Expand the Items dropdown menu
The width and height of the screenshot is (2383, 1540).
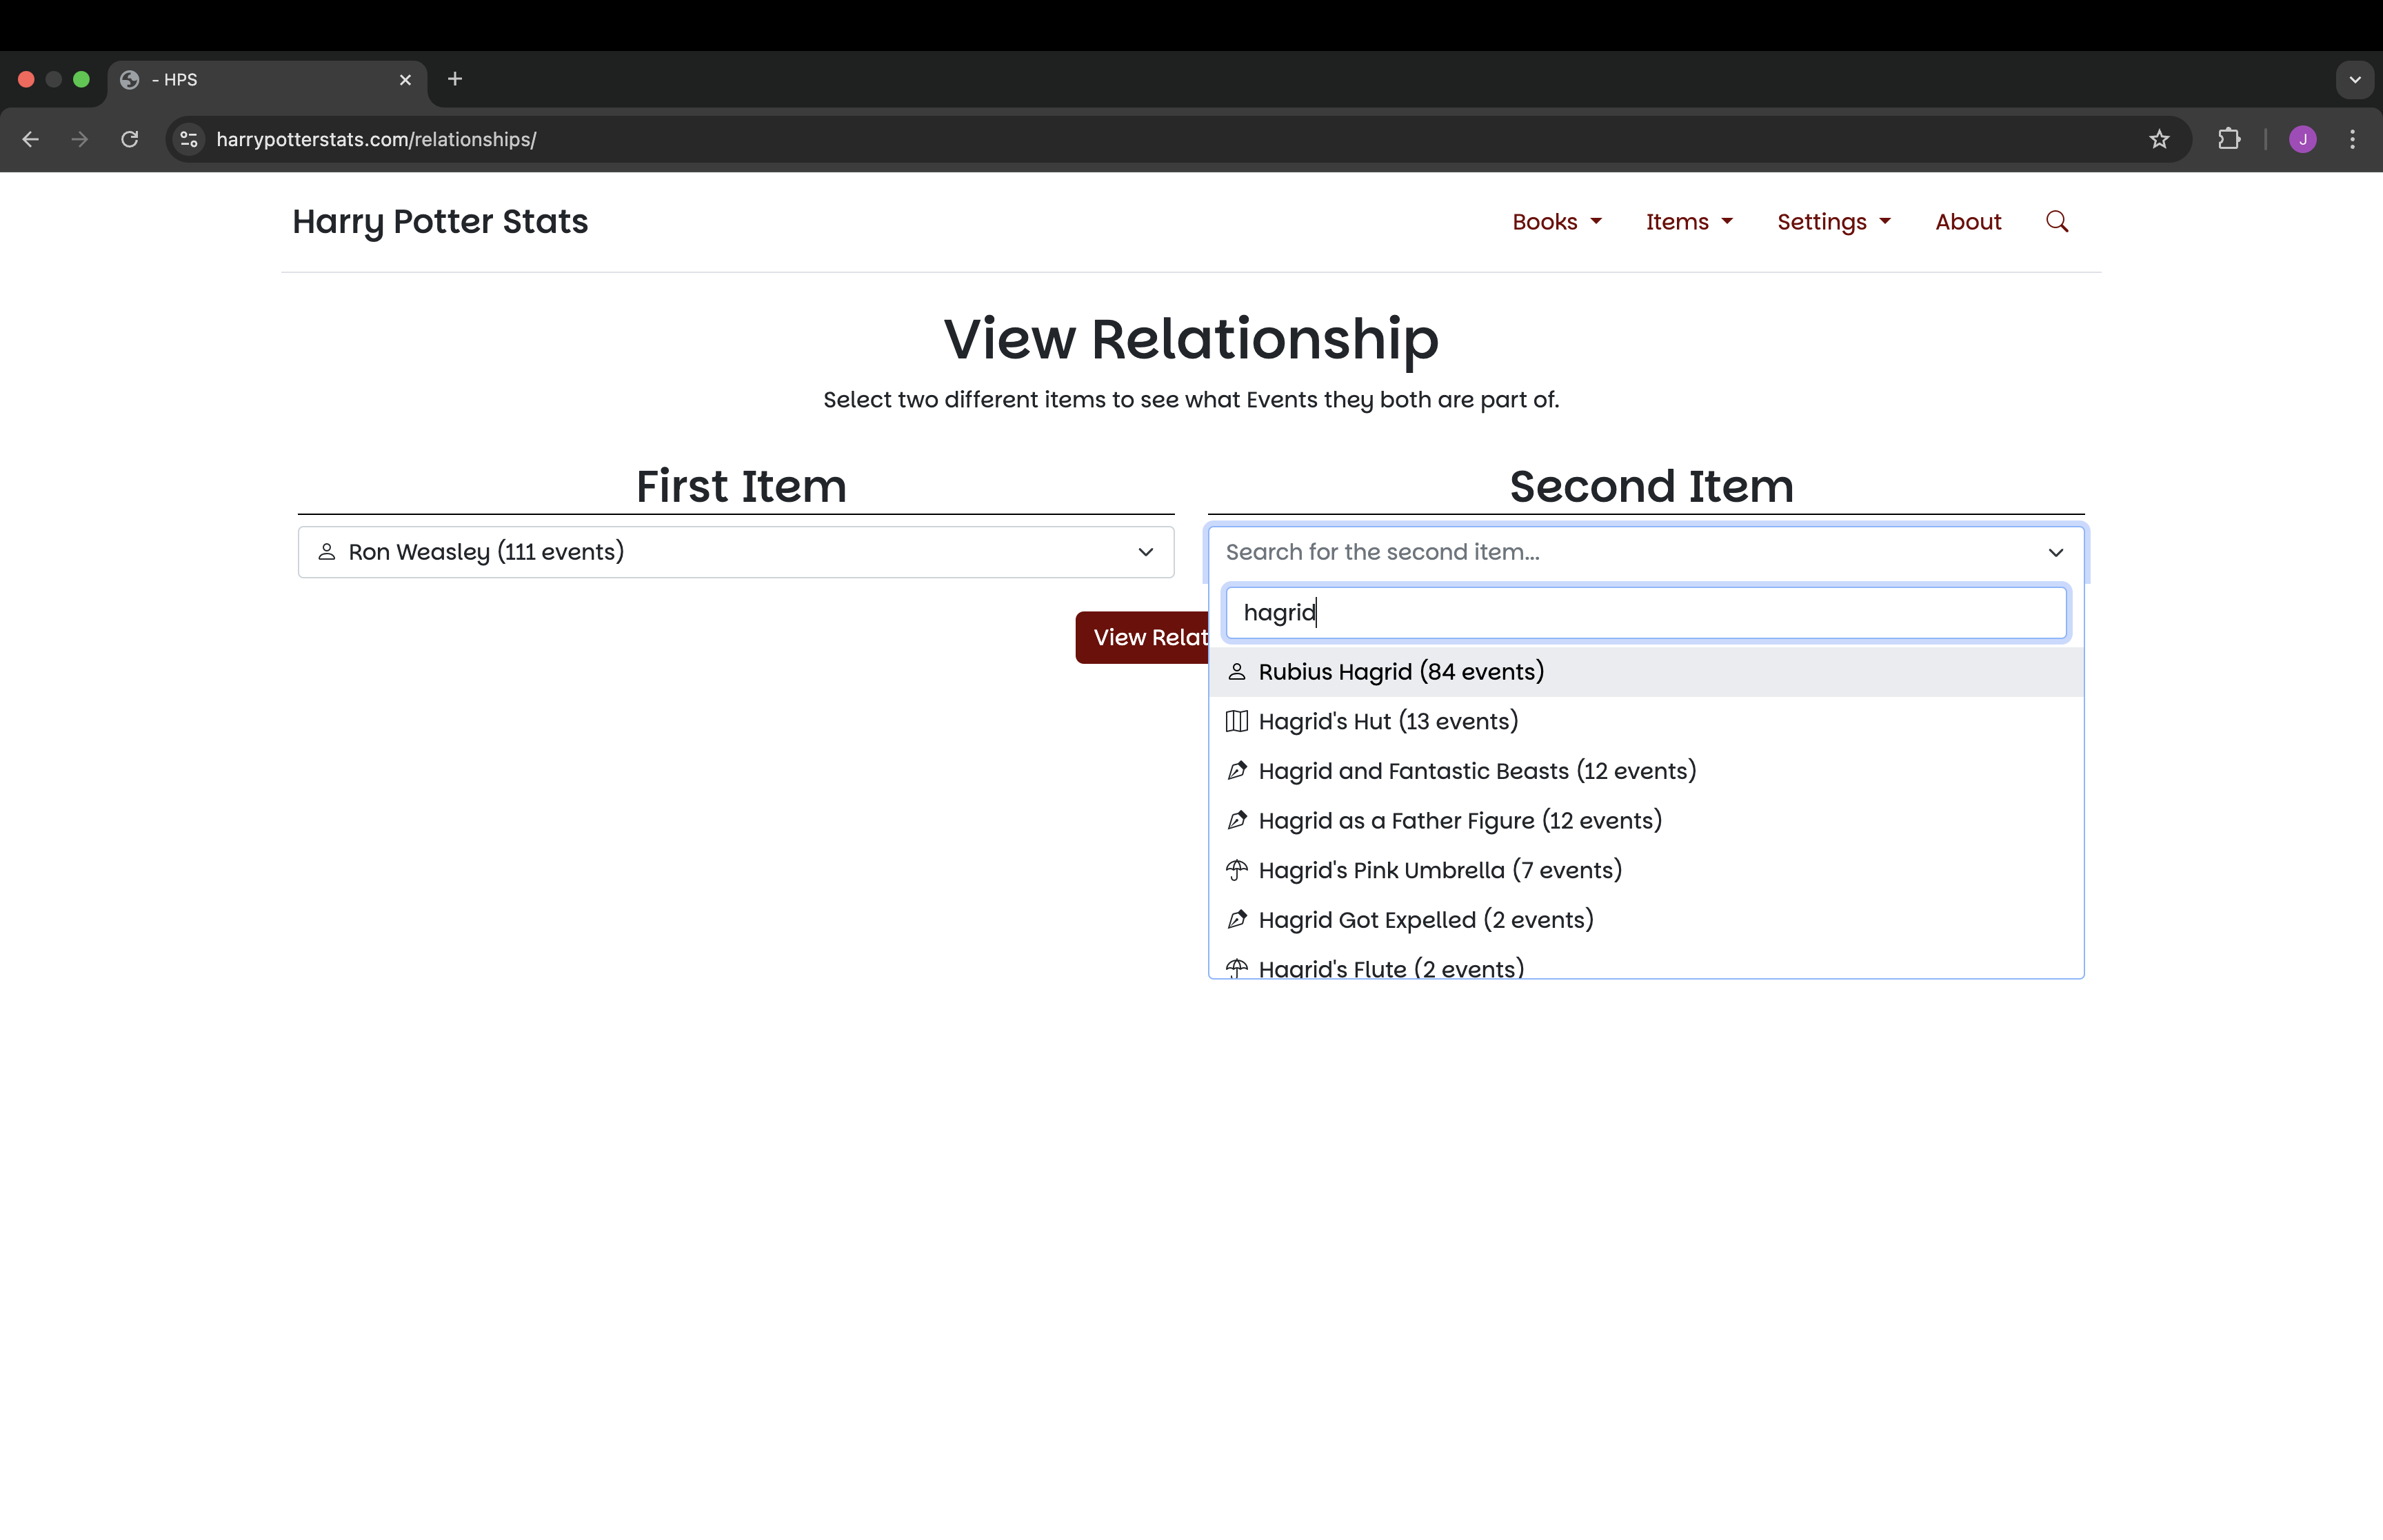point(1688,222)
